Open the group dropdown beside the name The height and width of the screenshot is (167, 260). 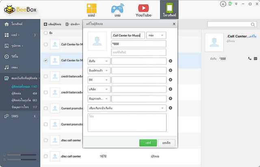pos(156,35)
